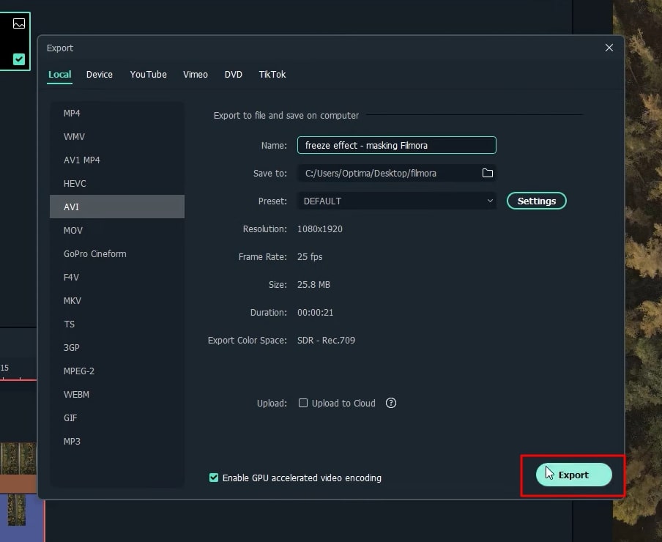This screenshot has height=542, width=662.
Task: Select F4V format
Action: pyautogui.click(x=117, y=278)
